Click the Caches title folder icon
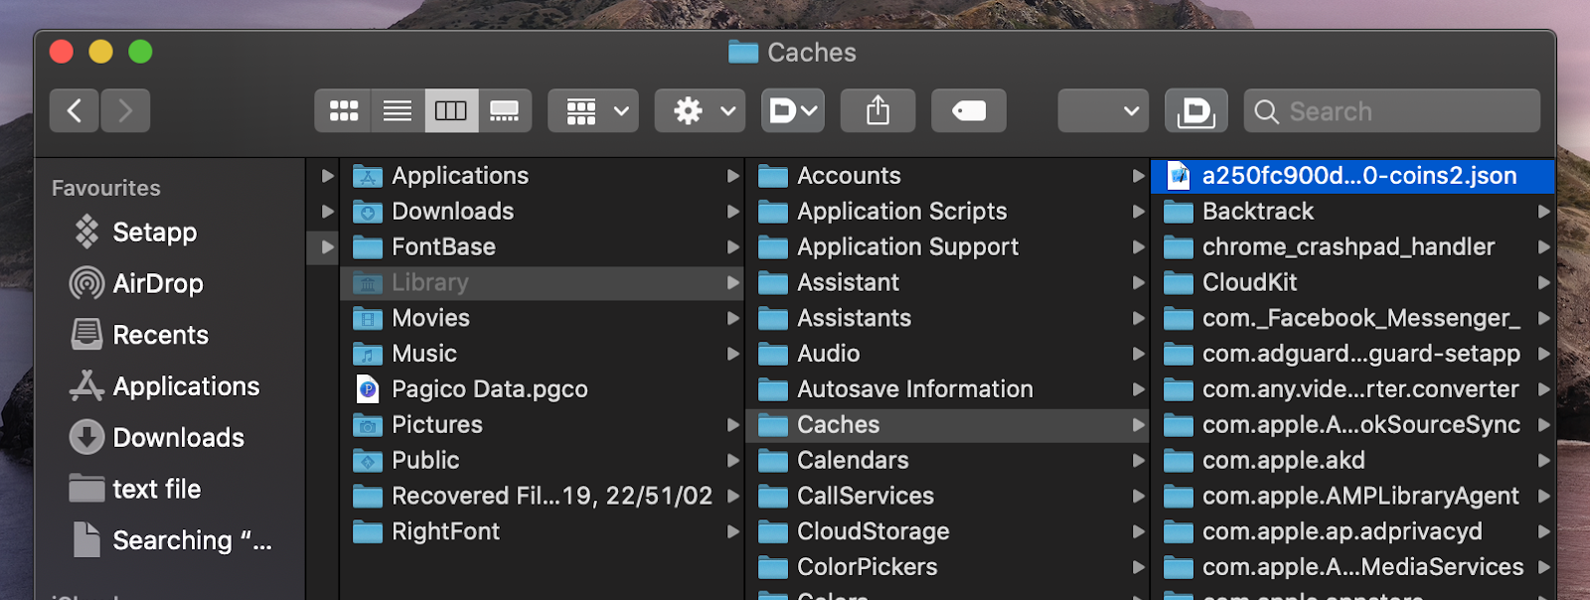The width and height of the screenshot is (1590, 600). point(743,52)
